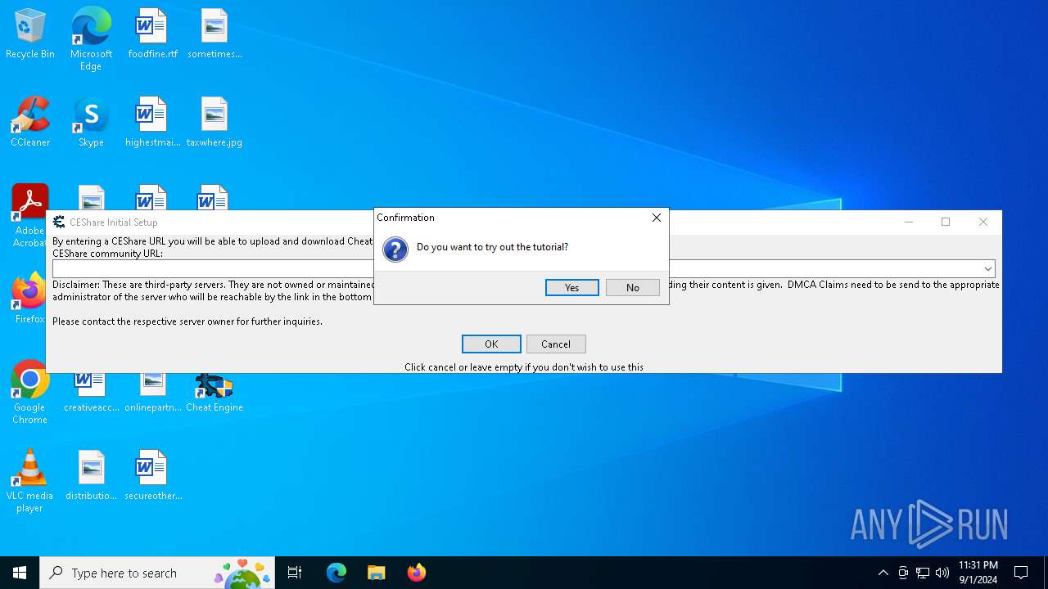This screenshot has width=1048, height=589.
Task: Select the Skype desktop icon
Action: 91,123
